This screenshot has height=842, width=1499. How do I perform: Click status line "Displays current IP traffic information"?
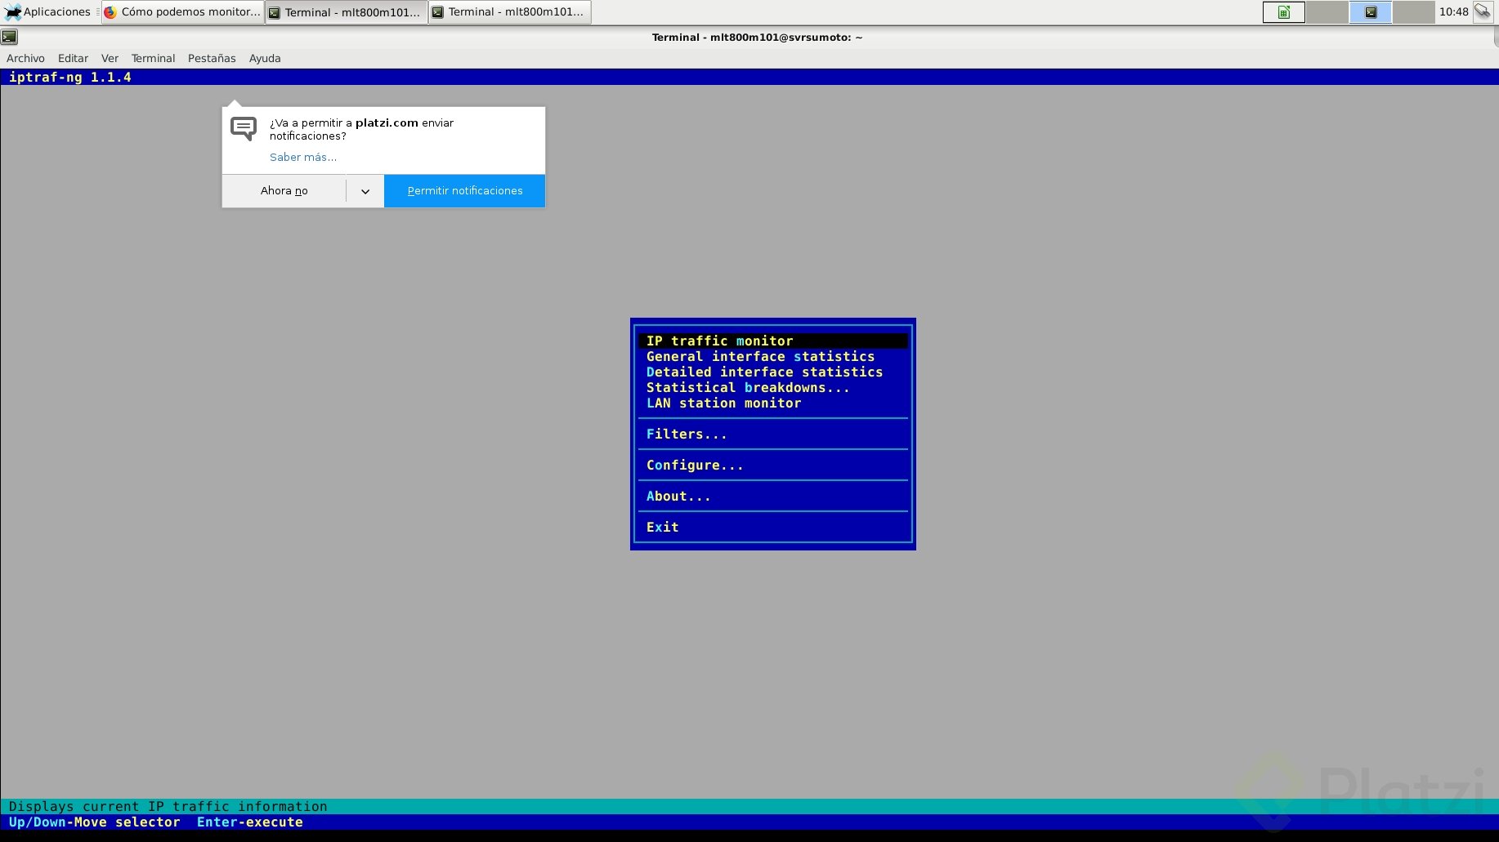tap(168, 807)
